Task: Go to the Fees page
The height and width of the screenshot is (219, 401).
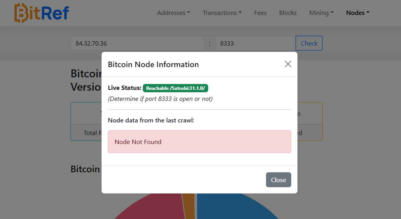Action: (x=261, y=13)
